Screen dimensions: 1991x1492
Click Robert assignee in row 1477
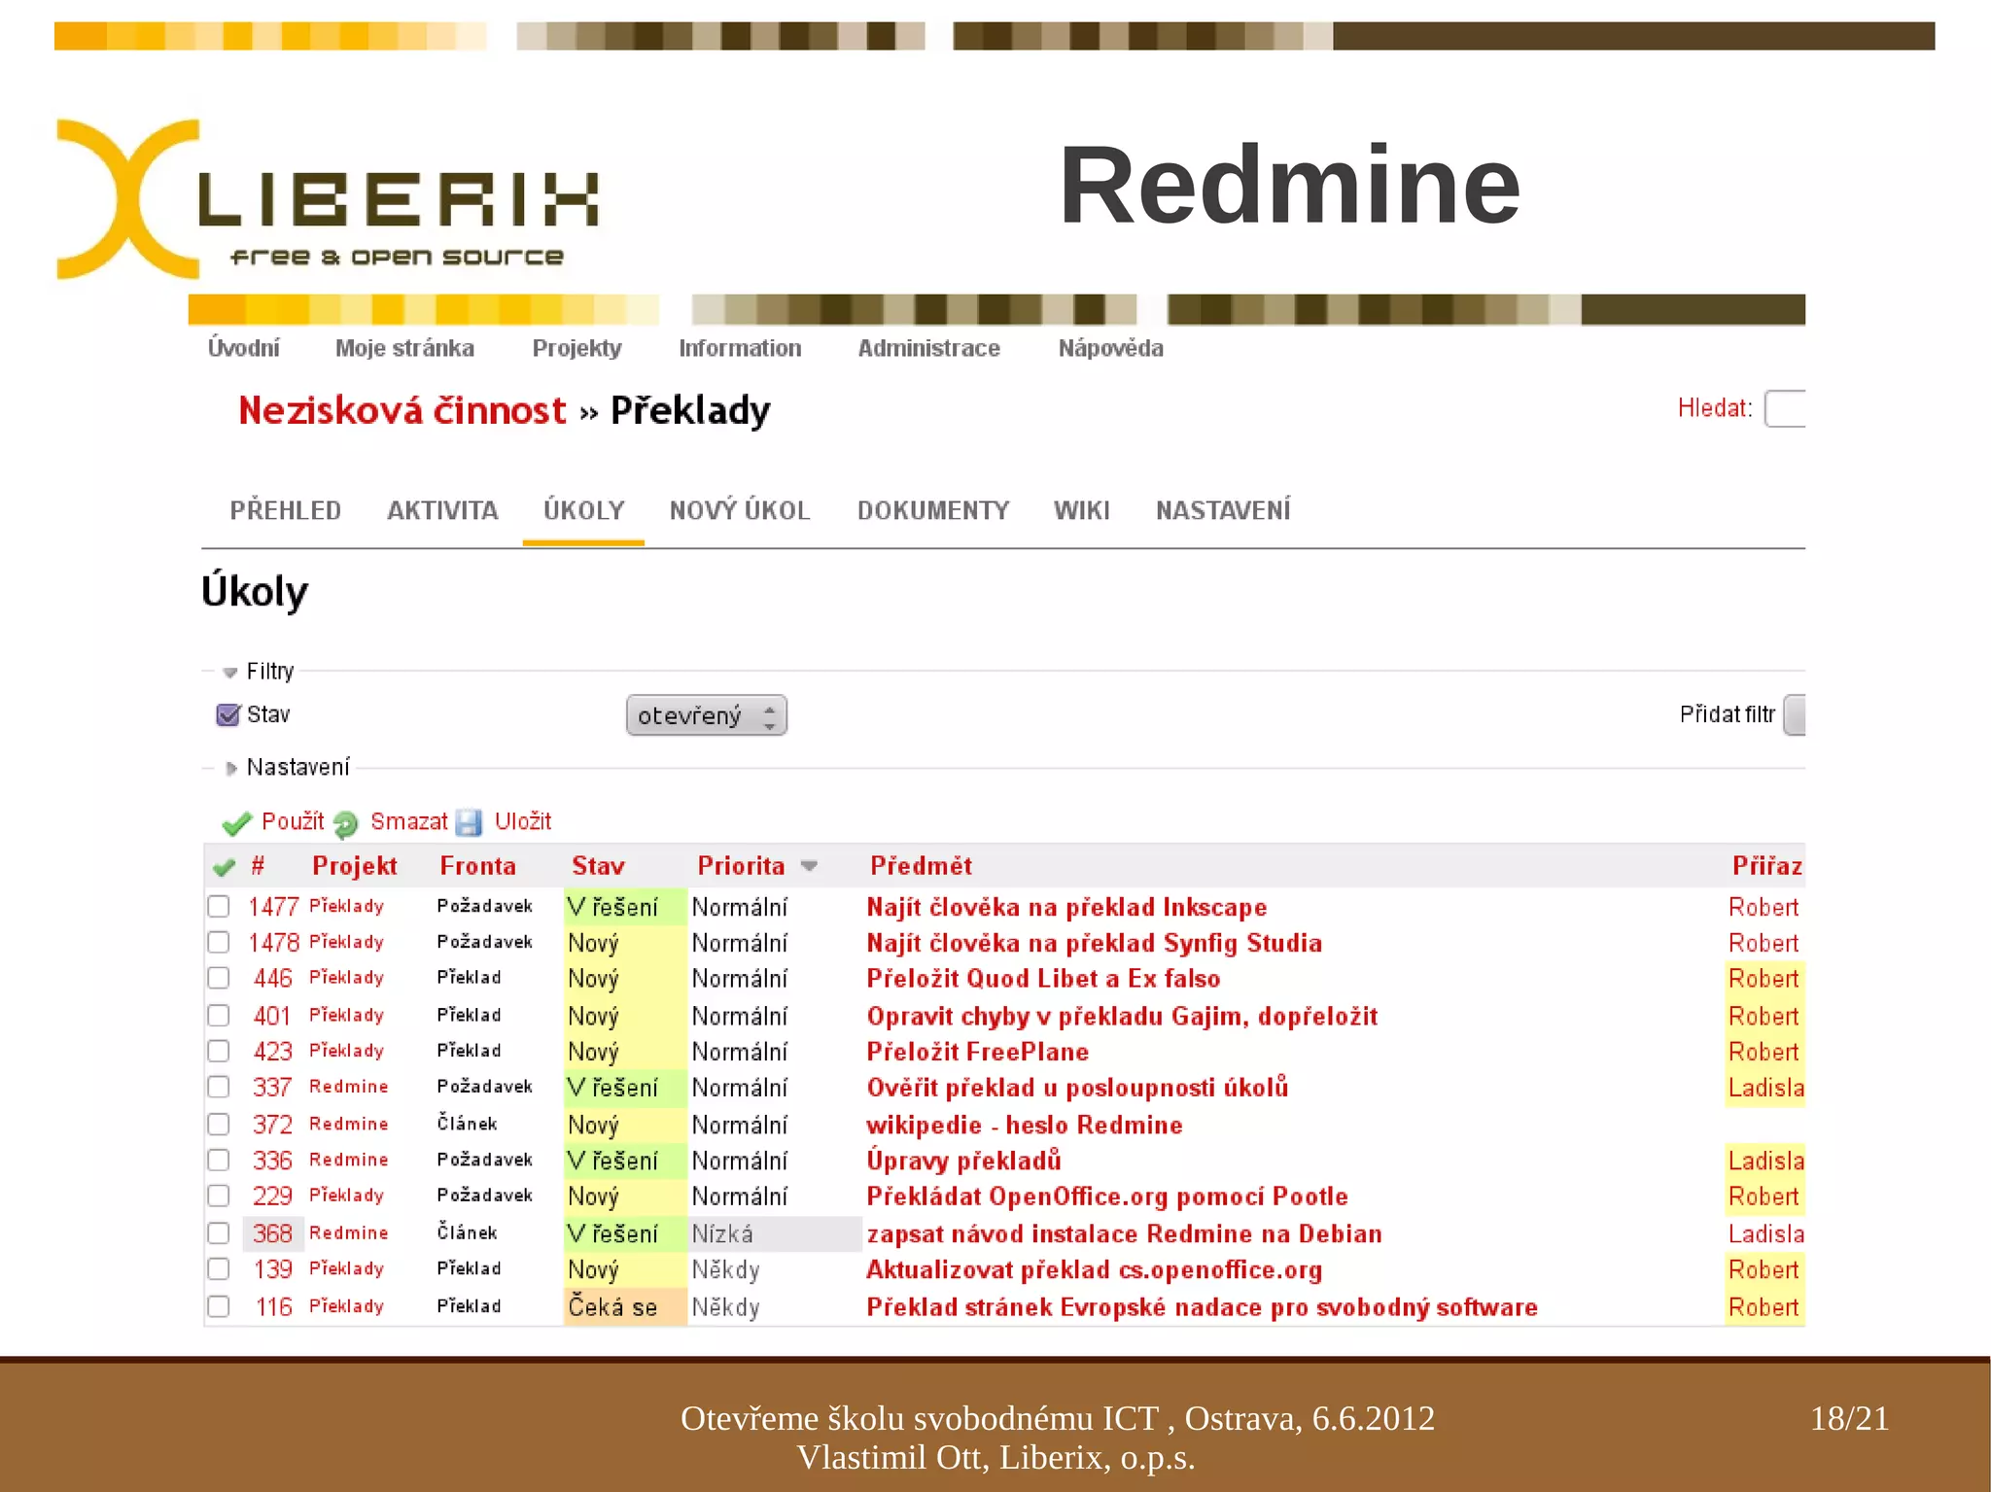click(x=1764, y=907)
